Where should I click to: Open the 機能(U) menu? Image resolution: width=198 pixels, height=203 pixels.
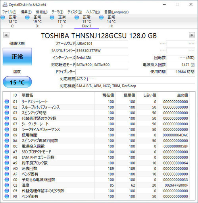click(42, 12)
